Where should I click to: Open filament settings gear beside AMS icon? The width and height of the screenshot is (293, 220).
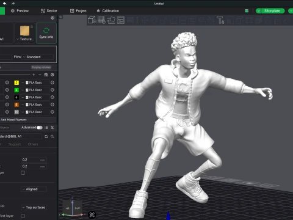(52, 75)
